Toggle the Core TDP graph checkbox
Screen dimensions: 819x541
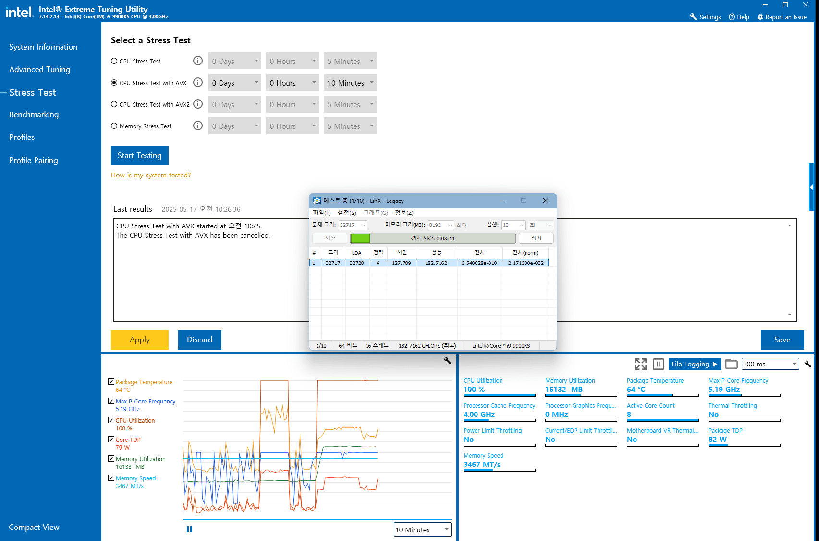coord(111,440)
